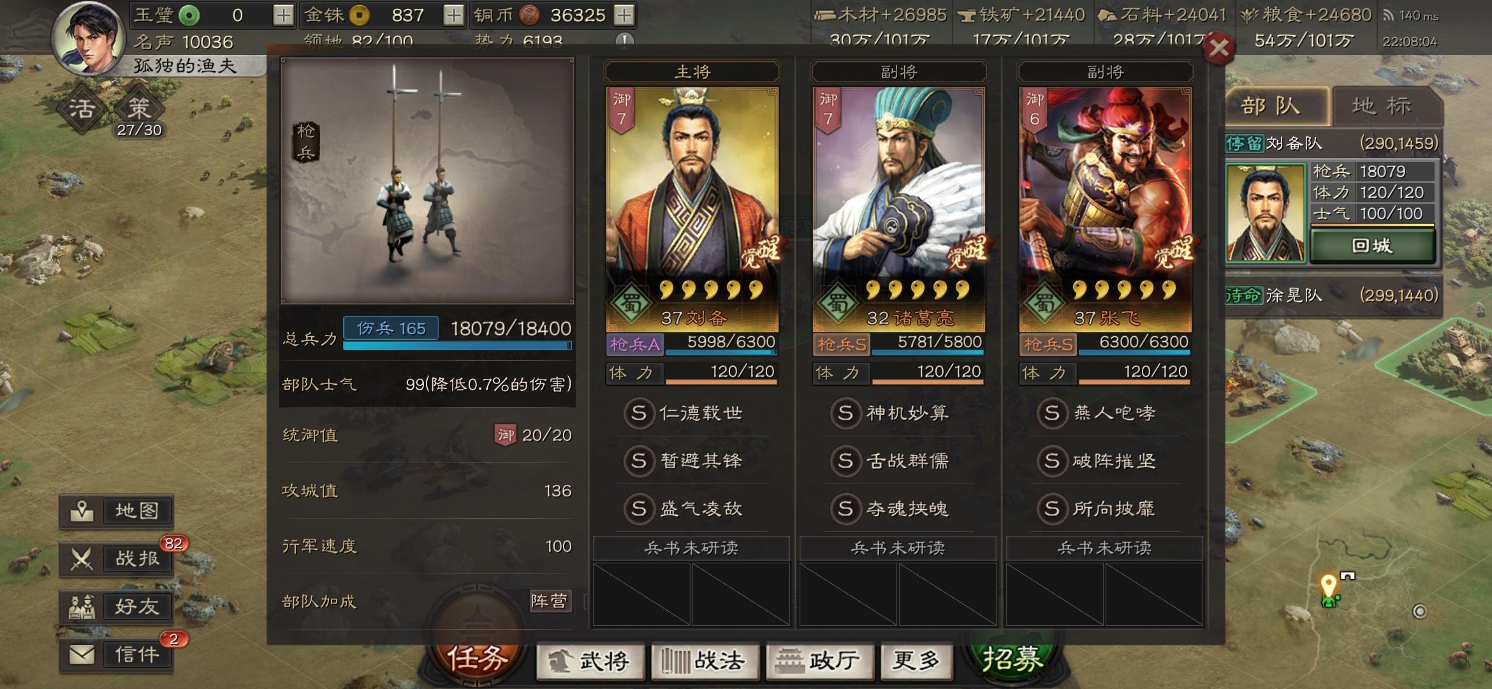
Task: Close the troop details panel
Action: pos(1218,49)
